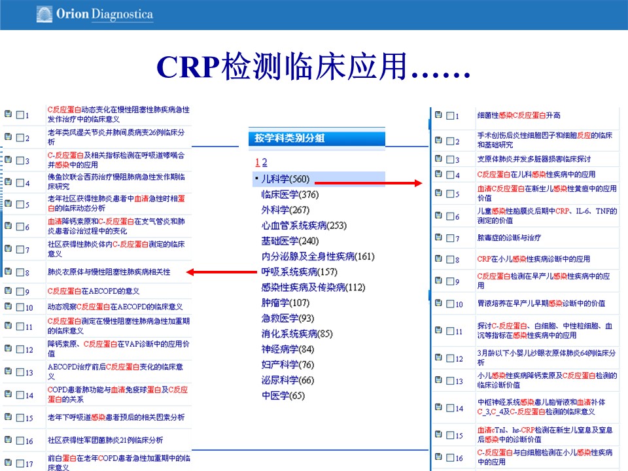Select the checkbox for right-list result 4
Viewport: 628px width, 471px height.
(450, 175)
